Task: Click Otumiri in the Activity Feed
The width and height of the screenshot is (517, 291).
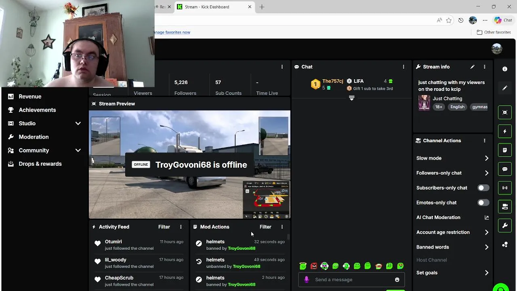Action: pyautogui.click(x=113, y=242)
